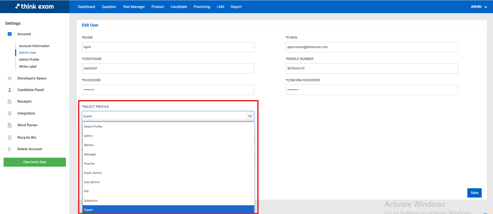The height and width of the screenshot is (214, 493).
Task: Click the Word Parser file icon
Action: click(10, 125)
